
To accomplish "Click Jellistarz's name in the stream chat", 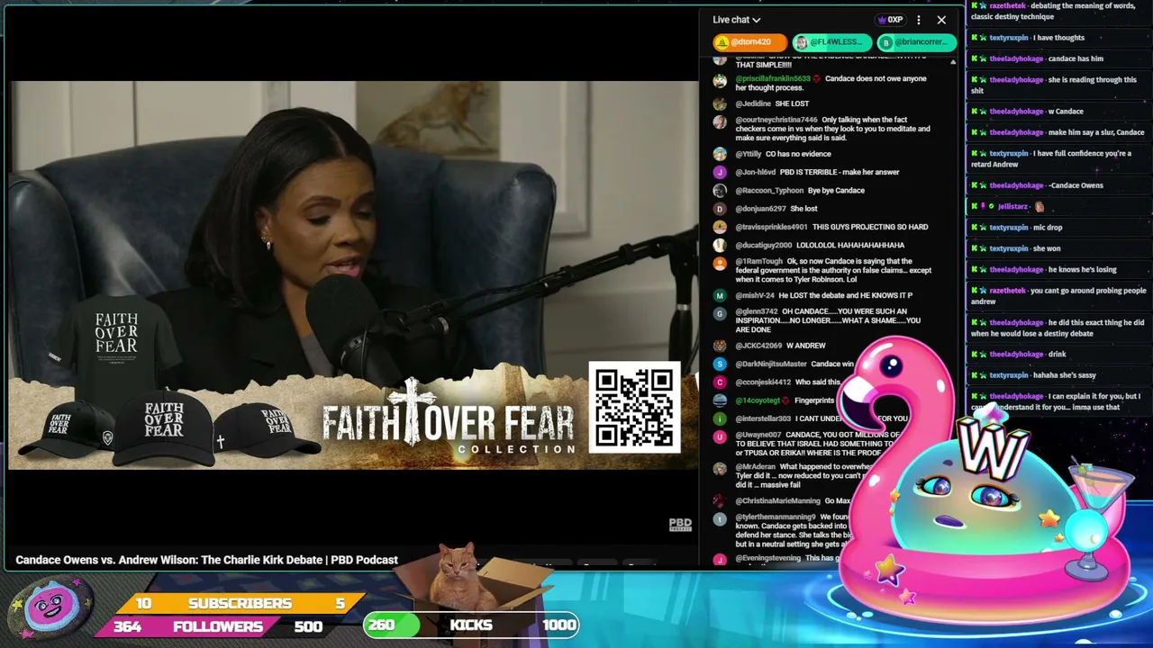I will (x=1012, y=206).
